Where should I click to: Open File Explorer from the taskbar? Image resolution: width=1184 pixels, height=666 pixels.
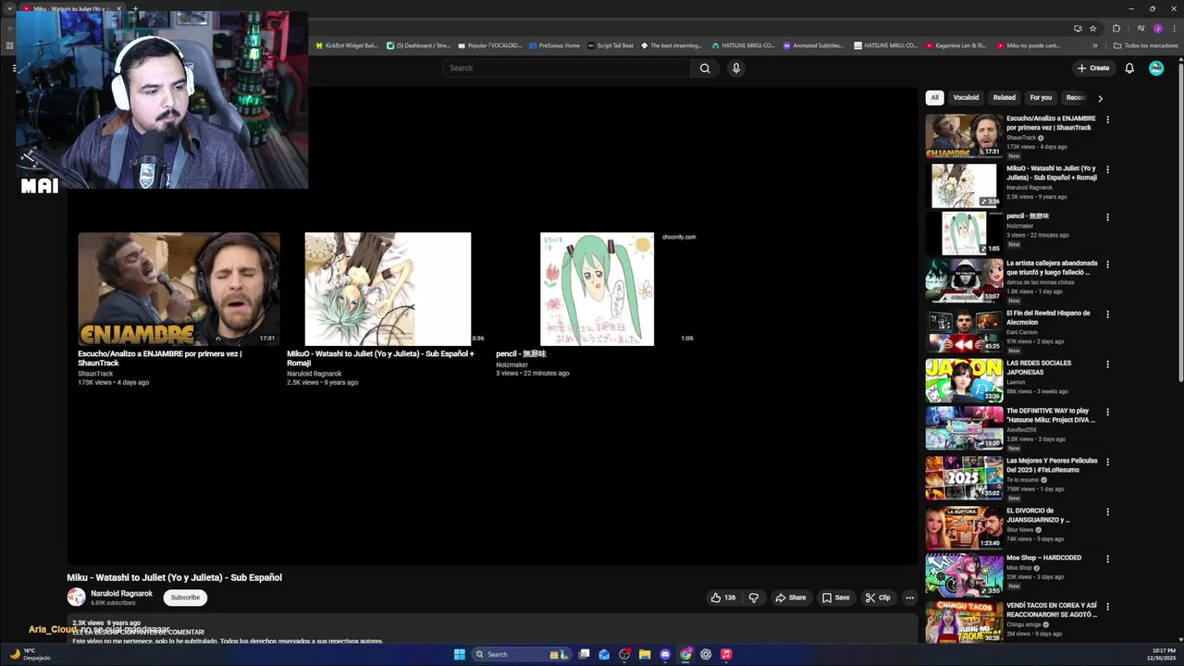[645, 654]
